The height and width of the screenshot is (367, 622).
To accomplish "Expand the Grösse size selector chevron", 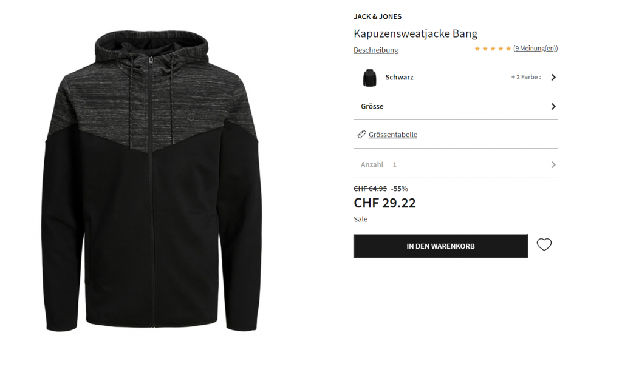I will tap(553, 106).
